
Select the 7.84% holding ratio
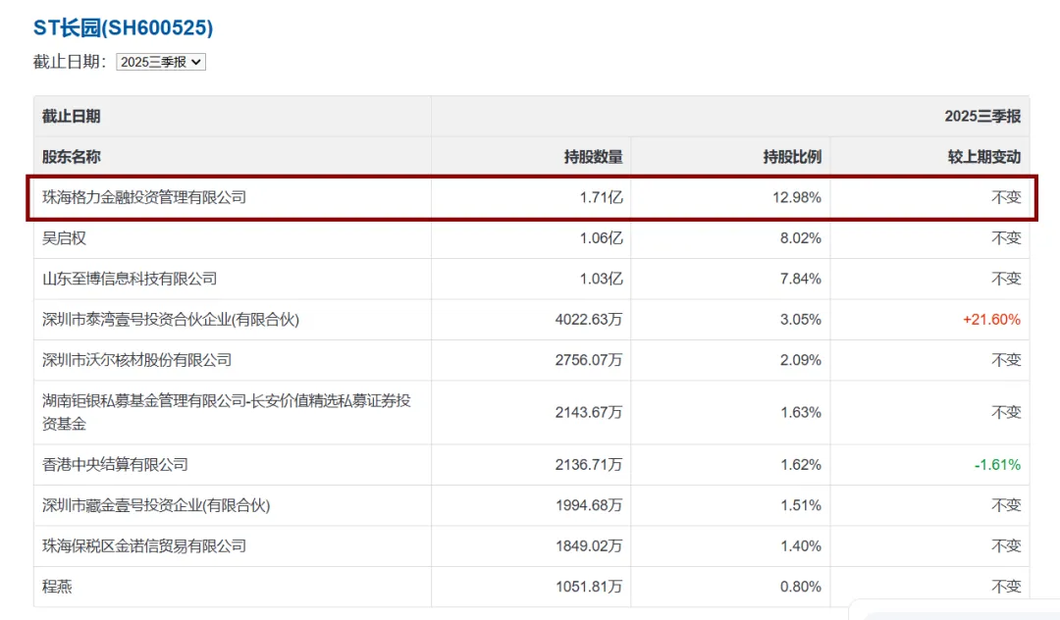click(x=801, y=279)
